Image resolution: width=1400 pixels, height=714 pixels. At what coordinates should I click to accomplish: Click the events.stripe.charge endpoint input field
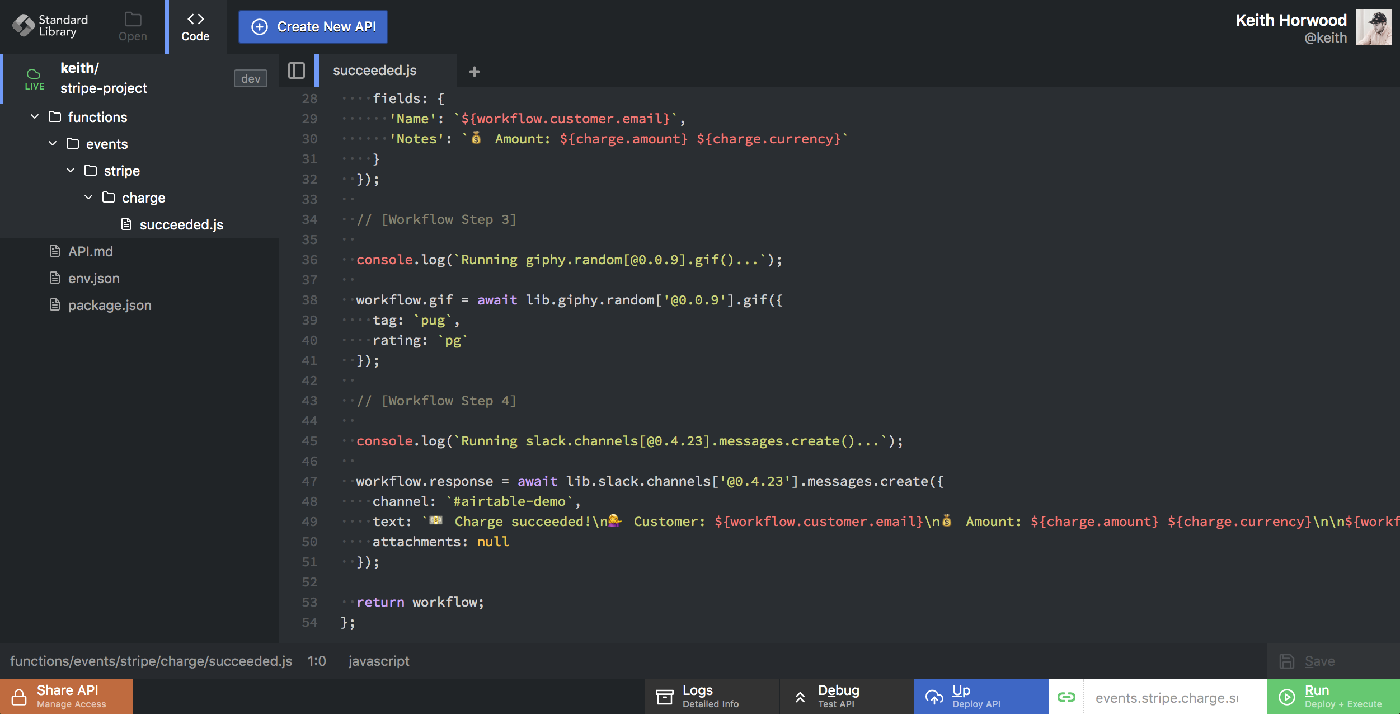(x=1166, y=697)
